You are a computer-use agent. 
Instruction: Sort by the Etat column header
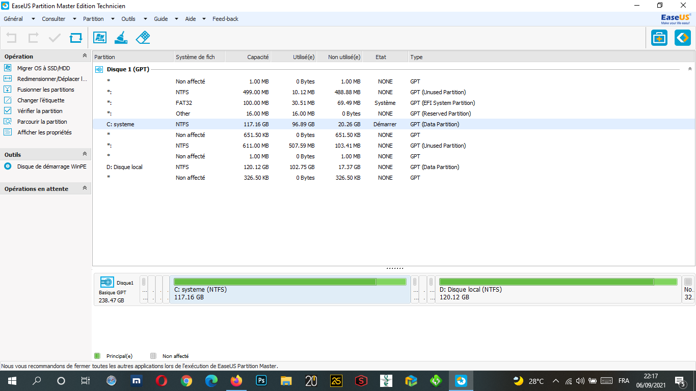click(385, 57)
